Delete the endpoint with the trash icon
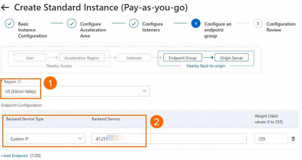The image size is (302, 160). (x=293, y=139)
